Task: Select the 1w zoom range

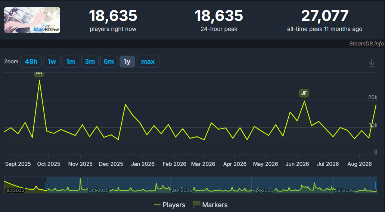Action: (x=52, y=61)
